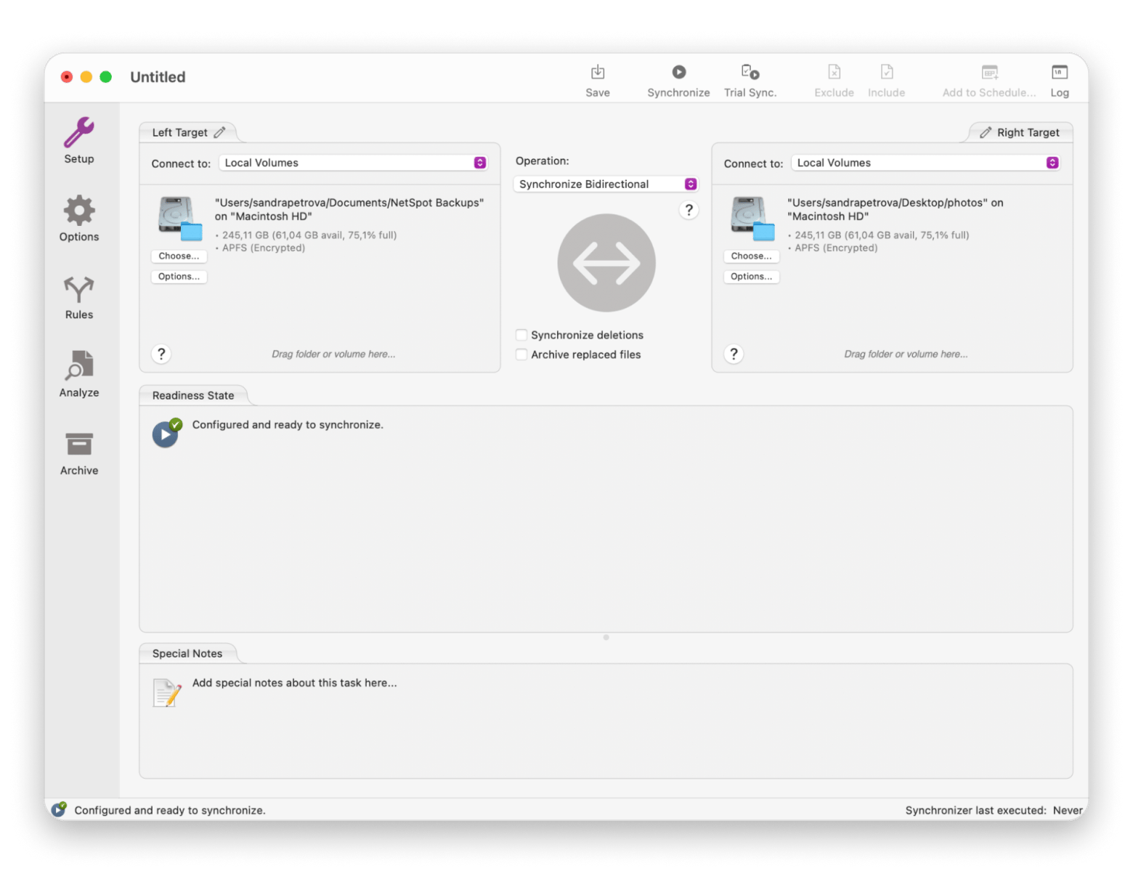Viewport: 1133px width, 879px height.
Task: Open the Rules sidebar section
Action: click(78, 296)
